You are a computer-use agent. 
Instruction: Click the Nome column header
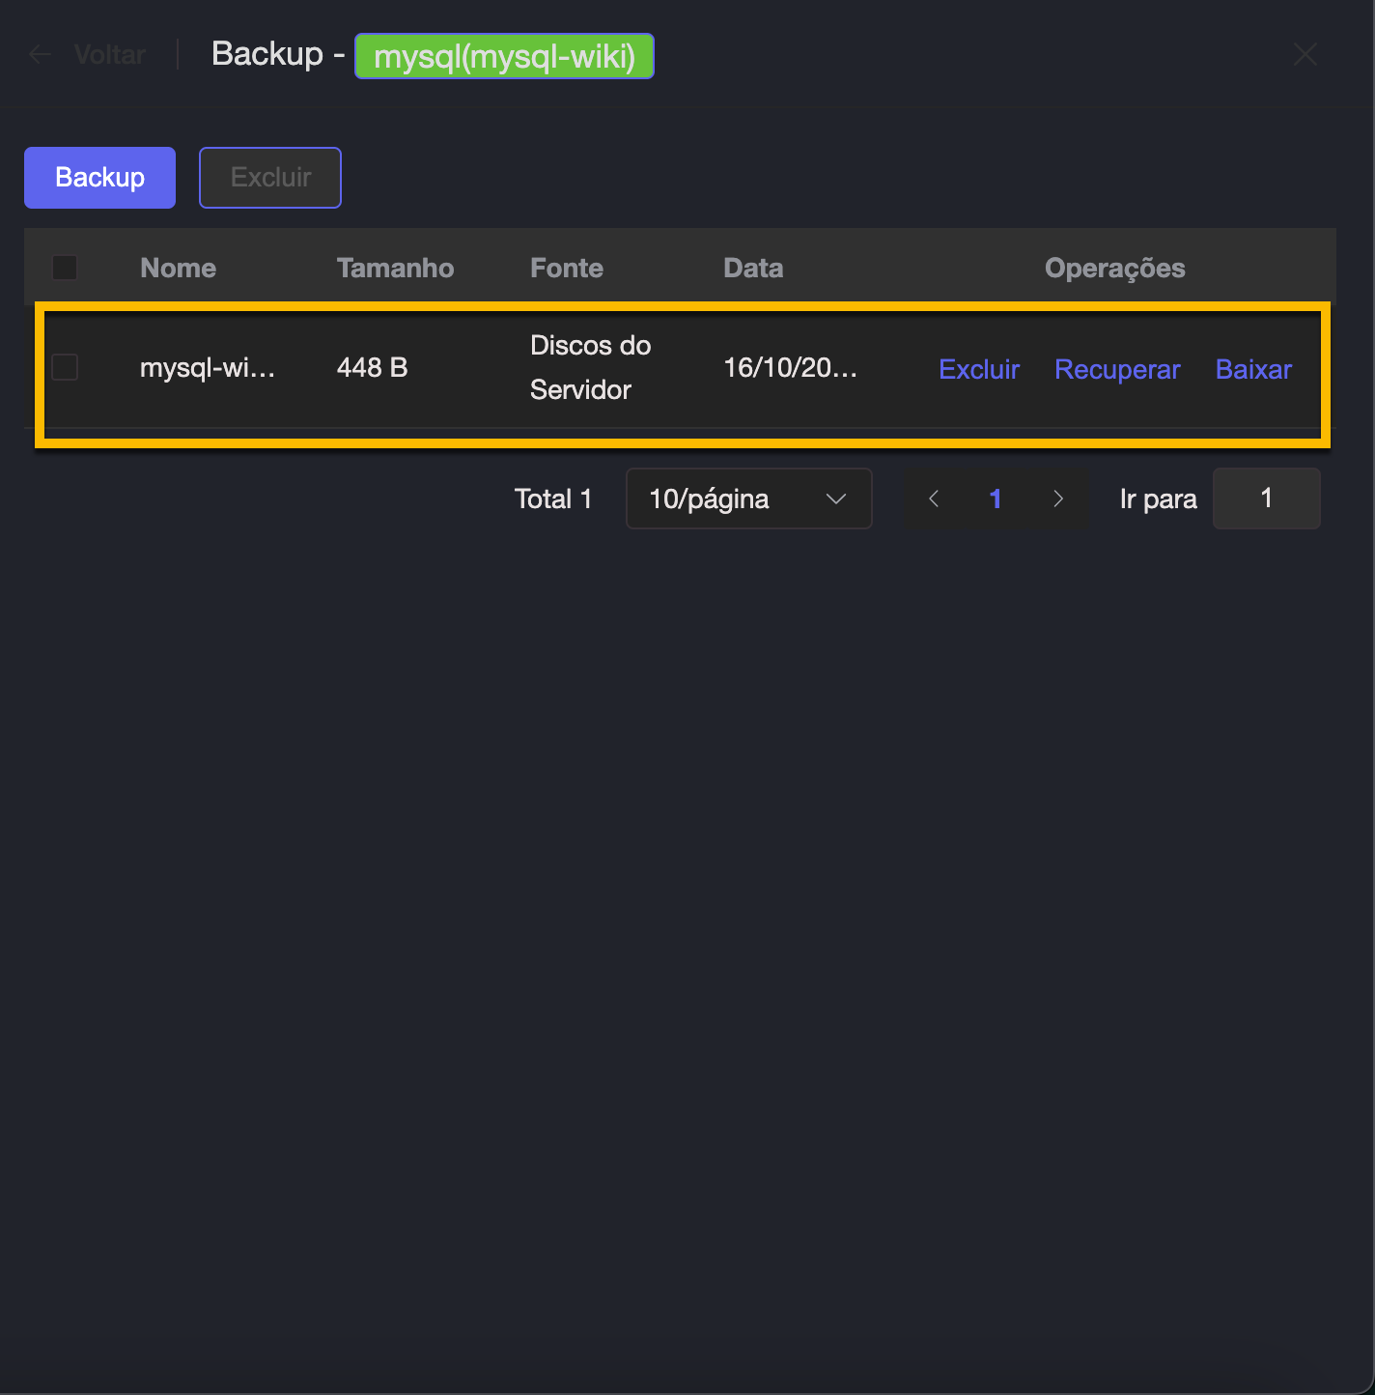179,268
